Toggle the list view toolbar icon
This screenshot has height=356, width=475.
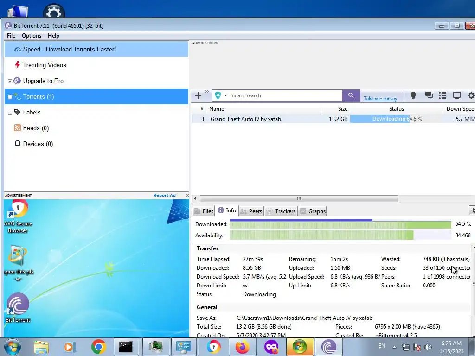point(443,95)
